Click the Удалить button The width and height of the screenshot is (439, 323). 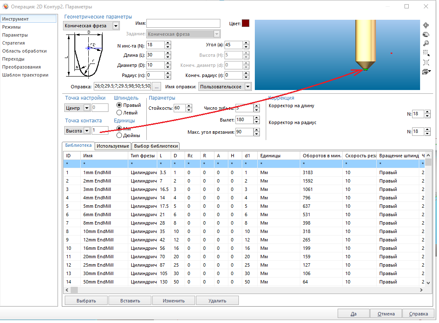coord(217,301)
